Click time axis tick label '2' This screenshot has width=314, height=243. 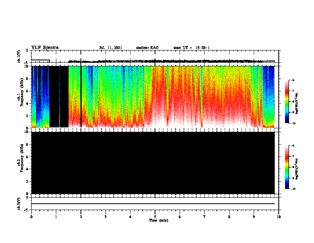tap(81, 217)
